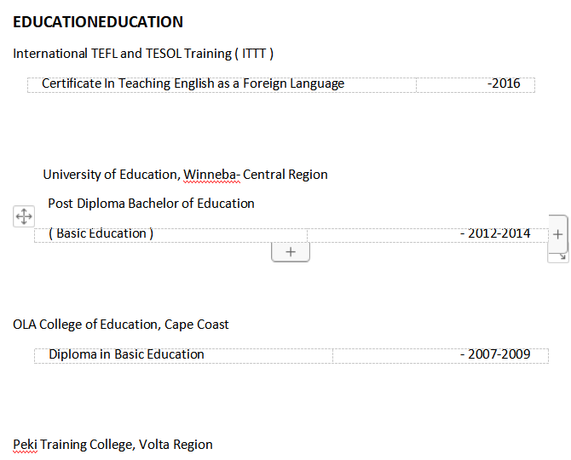This screenshot has height=460, width=571.
Task: Click the - 2012-2014 date cell
Action: [494, 233]
